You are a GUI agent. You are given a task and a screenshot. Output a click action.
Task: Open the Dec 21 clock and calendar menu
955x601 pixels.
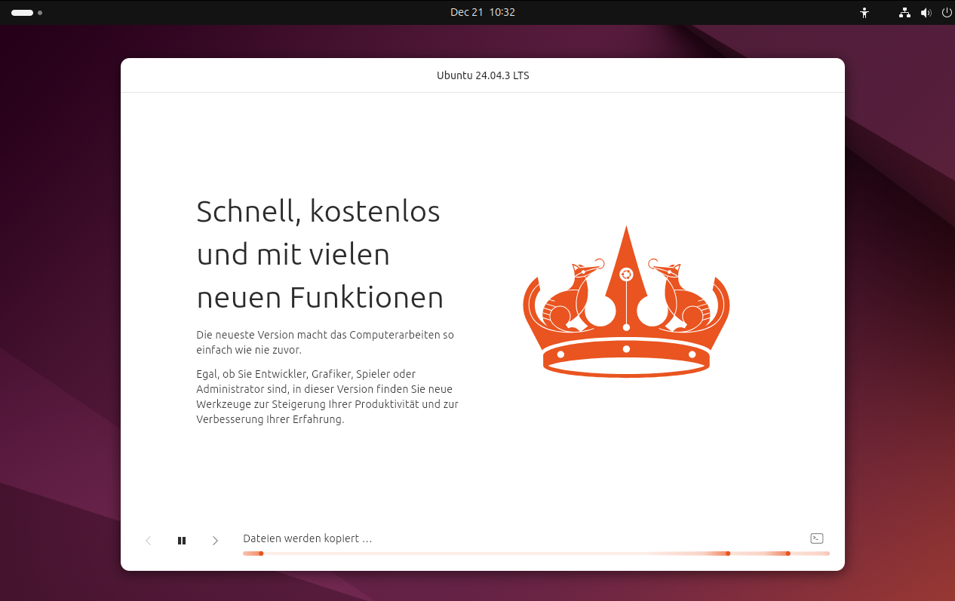(483, 11)
